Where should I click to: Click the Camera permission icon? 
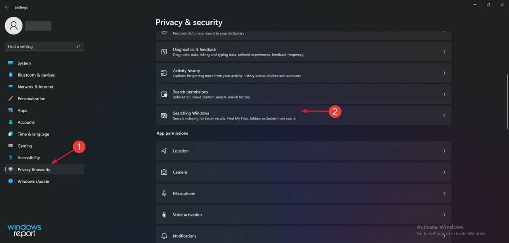(164, 172)
